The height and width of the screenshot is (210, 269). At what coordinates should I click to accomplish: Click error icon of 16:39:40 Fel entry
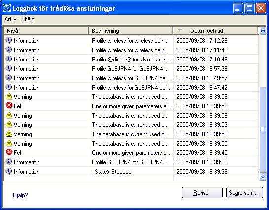9,152
